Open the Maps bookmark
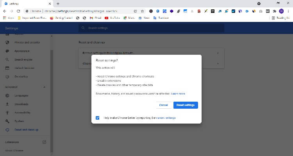This screenshot has height=156, width=293. [x=129, y=18]
